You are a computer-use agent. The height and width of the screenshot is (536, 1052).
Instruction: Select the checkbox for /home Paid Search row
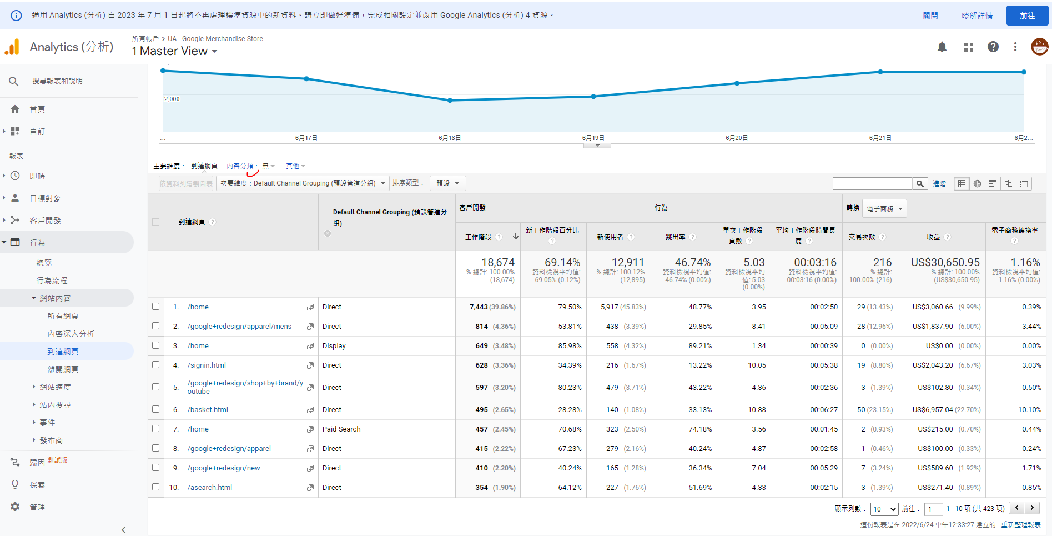156,429
